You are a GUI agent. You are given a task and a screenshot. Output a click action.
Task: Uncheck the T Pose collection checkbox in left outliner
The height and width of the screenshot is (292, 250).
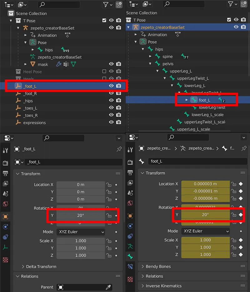pyautogui.click(x=104, y=21)
